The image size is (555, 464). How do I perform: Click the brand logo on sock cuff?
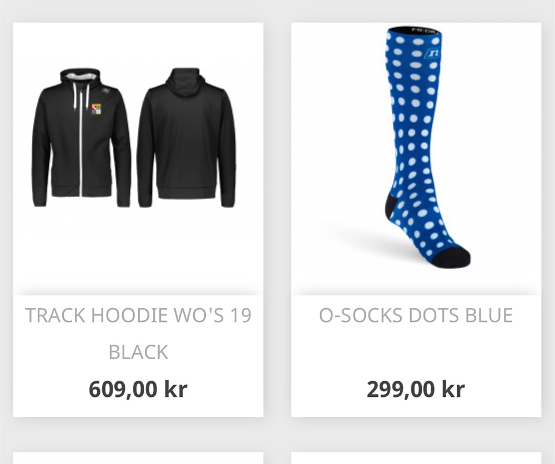[x=432, y=53]
